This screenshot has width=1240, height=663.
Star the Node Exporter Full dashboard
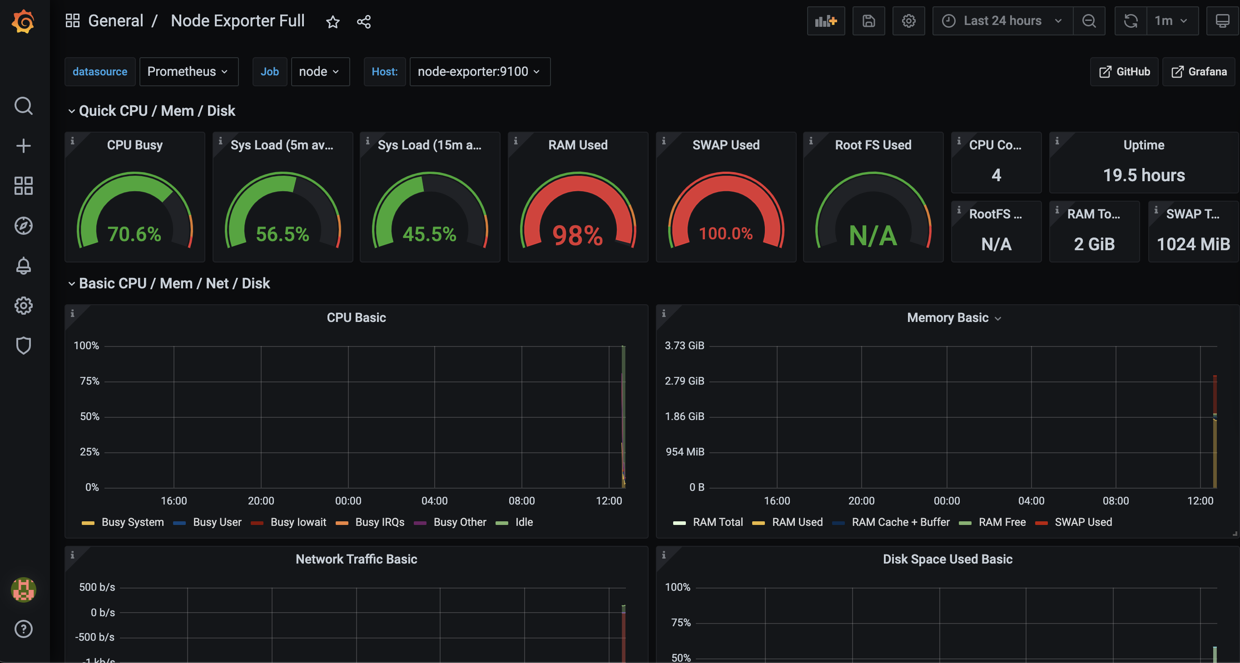tap(332, 22)
